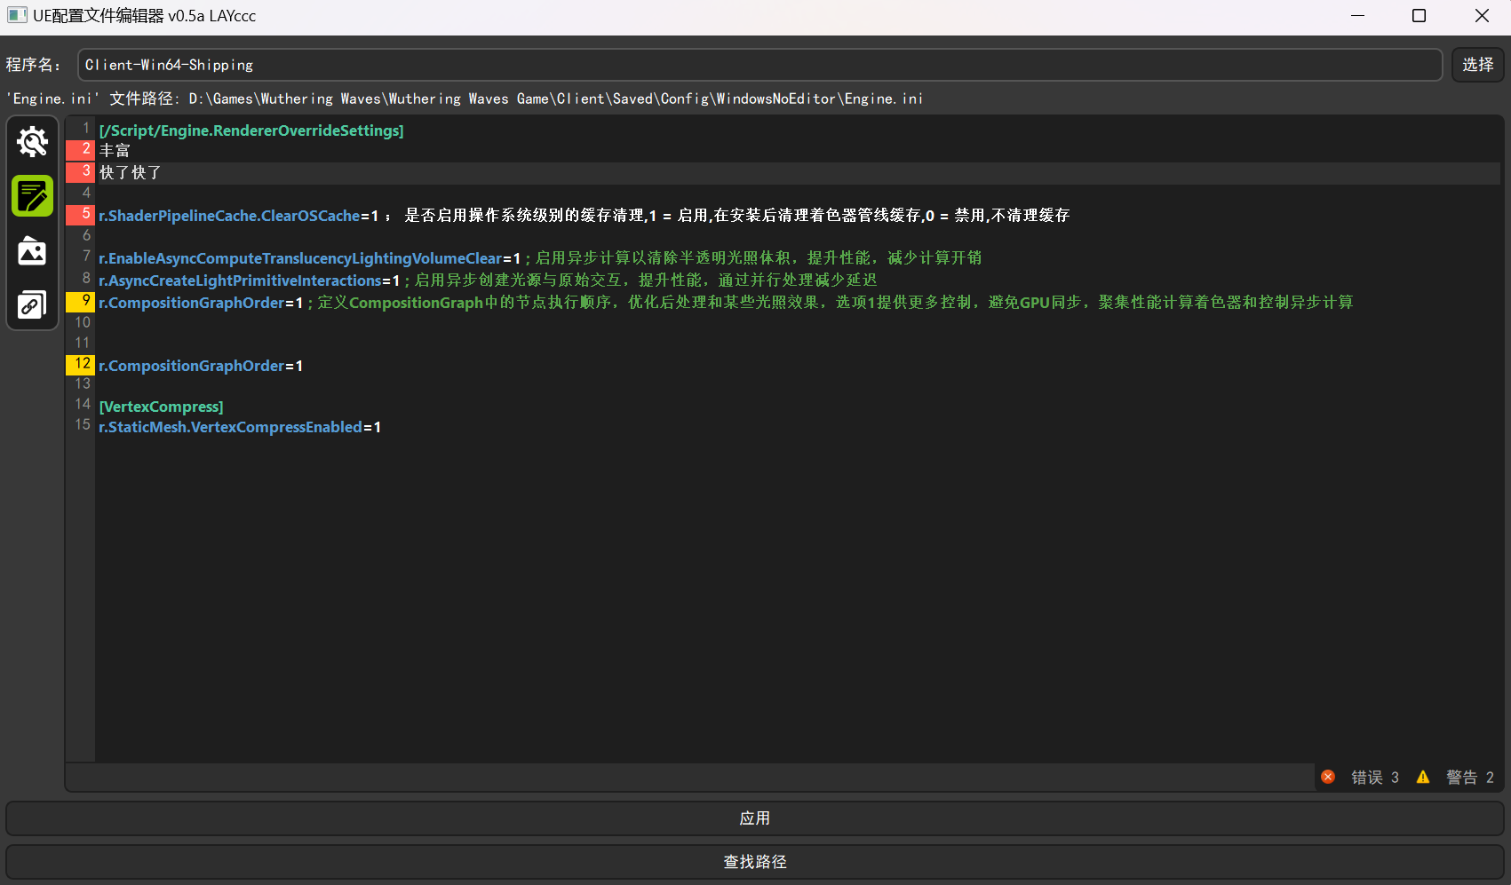The image size is (1511, 885).
Task: Click the yellow warning triangle icon
Action: tap(1423, 777)
